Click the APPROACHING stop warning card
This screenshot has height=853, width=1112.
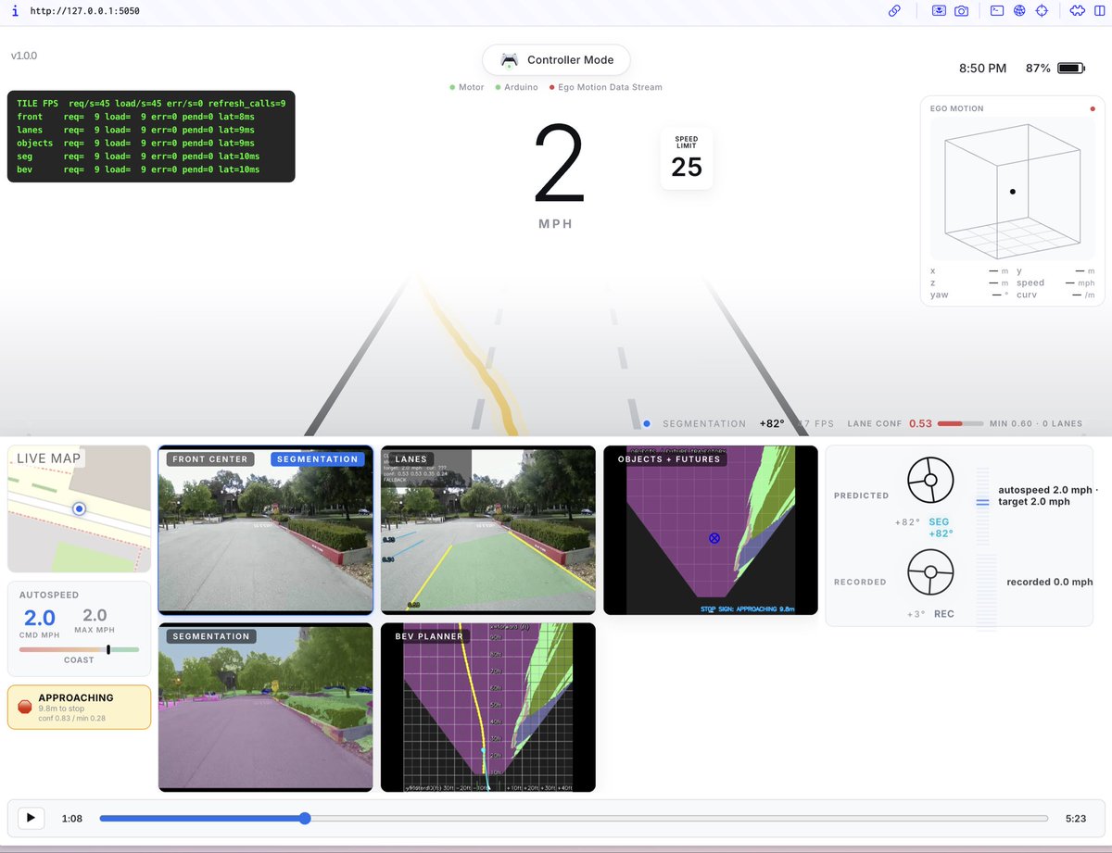[x=79, y=708]
